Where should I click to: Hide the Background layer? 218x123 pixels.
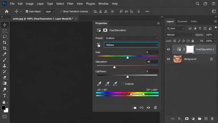click(x=168, y=59)
